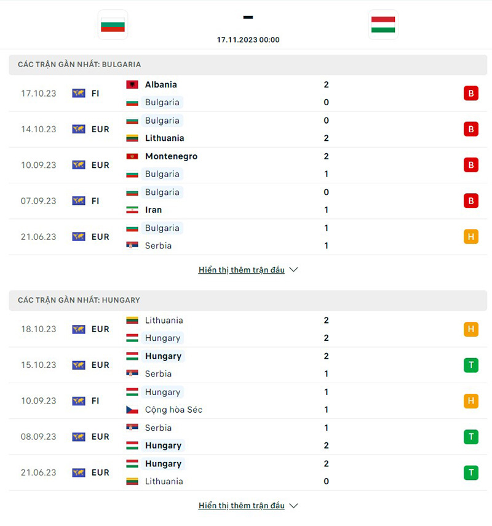This screenshot has height=526, width=492.
Task: Click the Bulgaria flag at the top
Action: coord(113,25)
